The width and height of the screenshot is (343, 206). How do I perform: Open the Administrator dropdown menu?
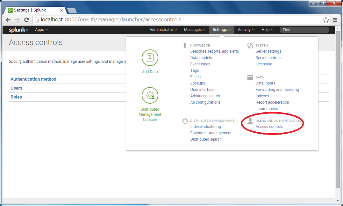163,30
